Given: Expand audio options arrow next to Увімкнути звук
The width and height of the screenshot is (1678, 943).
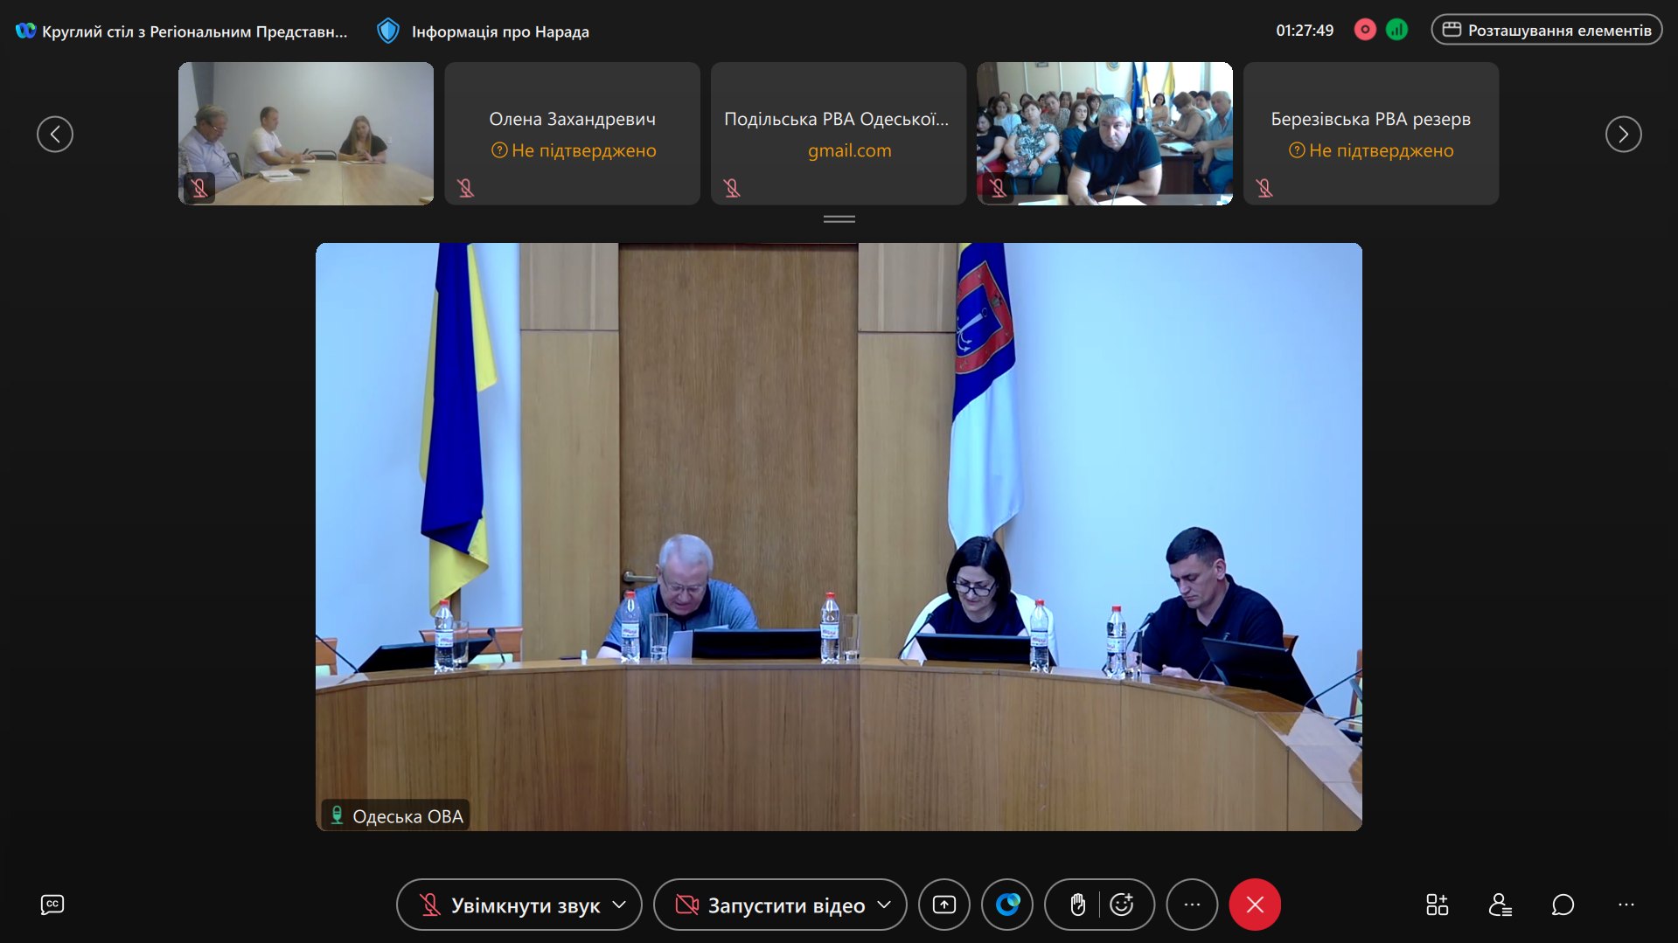Looking at the screenshot, I should (620, 905).
